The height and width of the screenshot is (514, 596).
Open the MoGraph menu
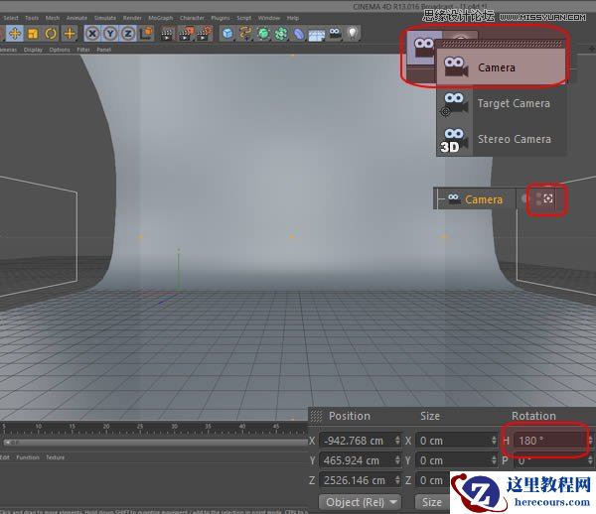click(x=160, y=18)
